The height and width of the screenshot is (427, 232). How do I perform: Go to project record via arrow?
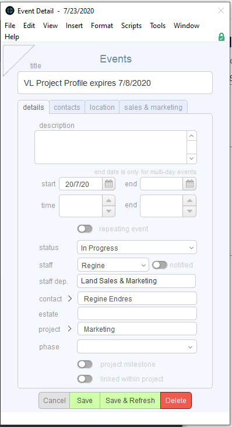[x=70, y=329]
